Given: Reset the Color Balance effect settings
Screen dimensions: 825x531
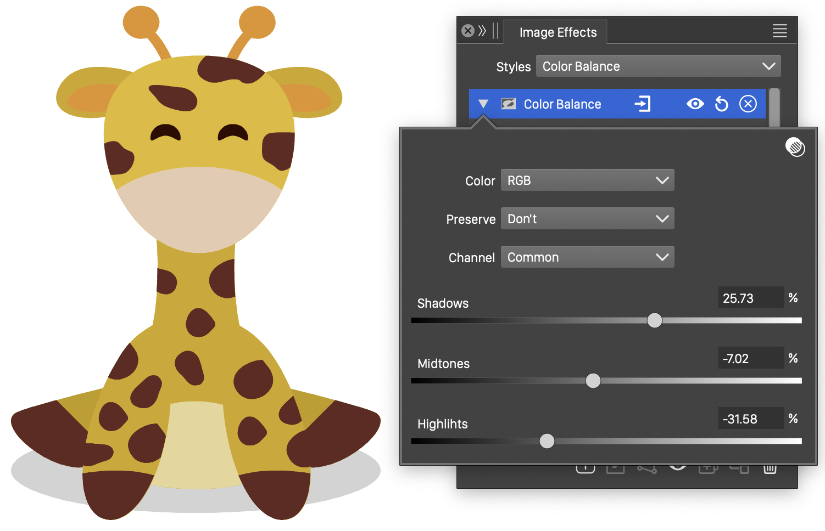Looking at the screenshot, I should pyautogui.click(x=721, y=104).
